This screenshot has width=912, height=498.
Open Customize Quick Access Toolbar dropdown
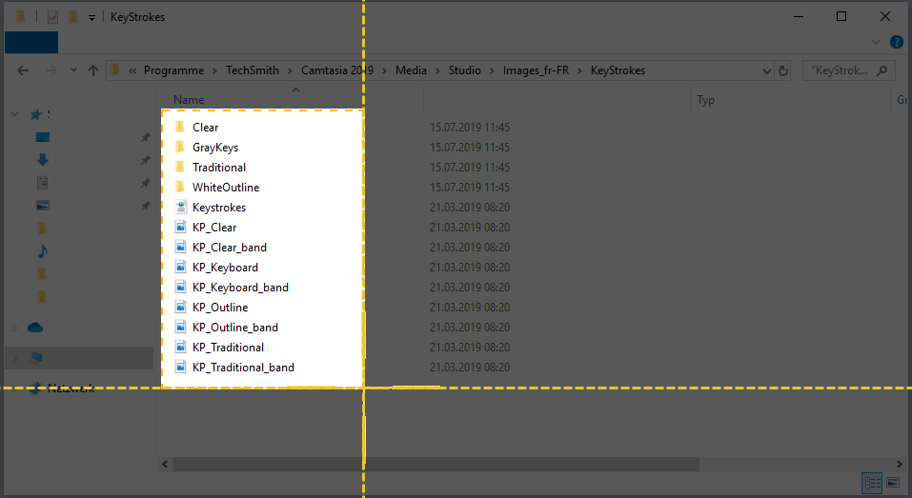pyautogui.click(x=91, y=17)
